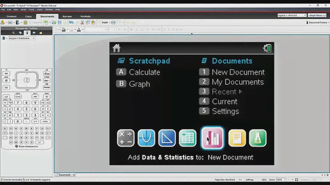This screenshot has height=185, width=330.
Task: Select Calculate under Scratchpad
Action: (144, 72)
